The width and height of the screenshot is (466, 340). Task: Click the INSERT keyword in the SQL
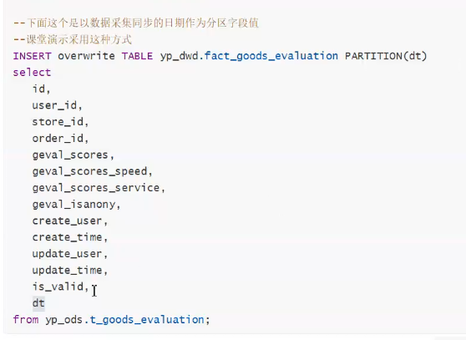click(32, 56)
